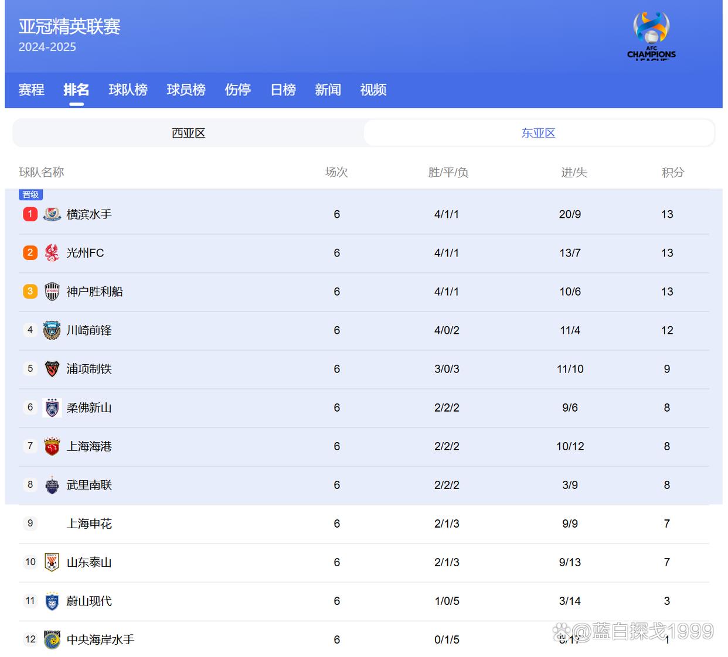This screenshot has height=657, width=728.
Task: Switch to 西亚区 standings
Action: [x=189, y=133]
